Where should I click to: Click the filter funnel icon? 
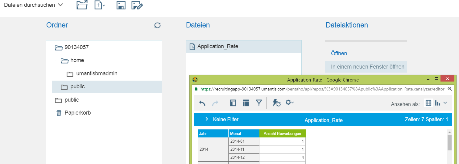[x=259, y=103]
